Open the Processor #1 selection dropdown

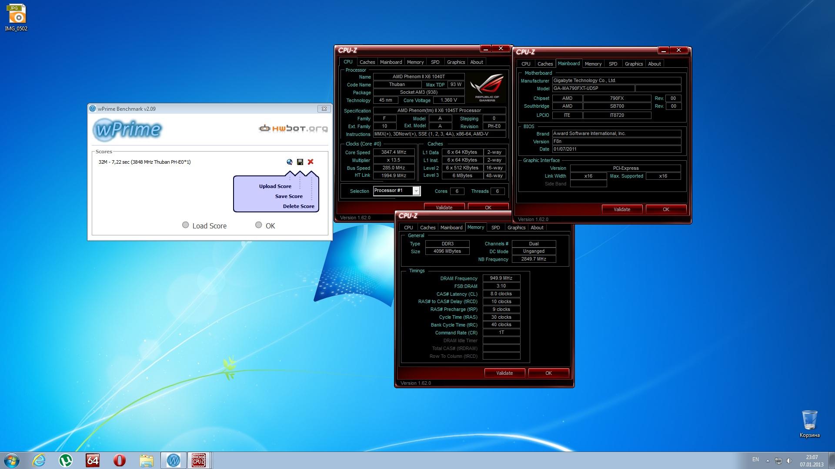416,191
